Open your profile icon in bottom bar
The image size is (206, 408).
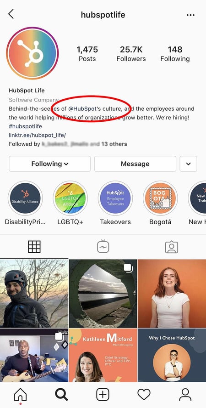pos(185,395)
